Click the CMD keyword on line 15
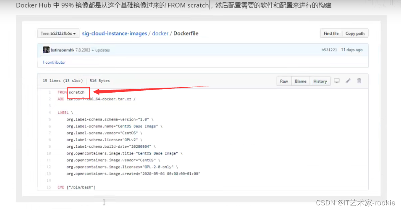This screenshot has width=401, height=210. 61,187
